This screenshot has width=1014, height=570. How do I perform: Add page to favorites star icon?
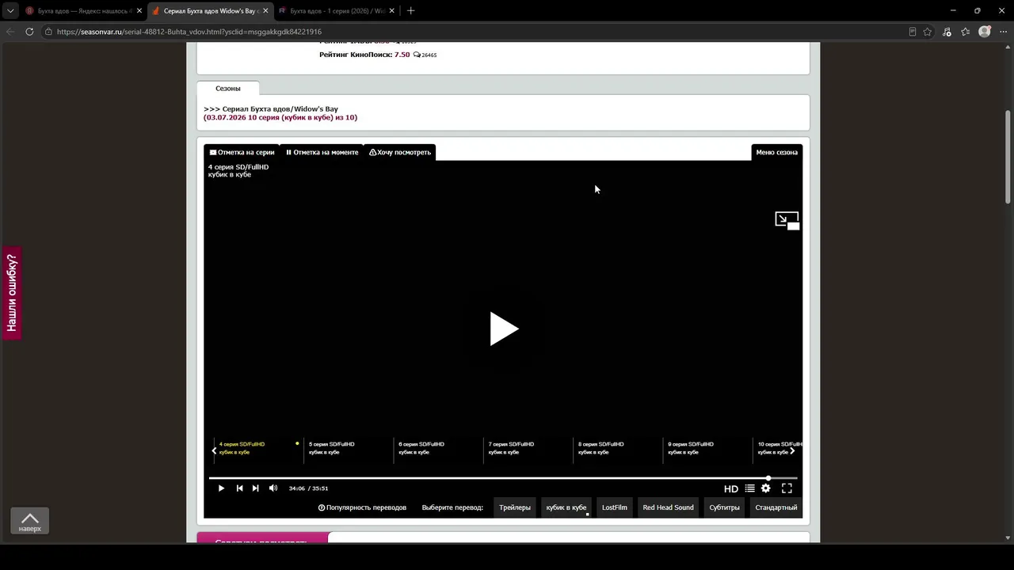928,32
